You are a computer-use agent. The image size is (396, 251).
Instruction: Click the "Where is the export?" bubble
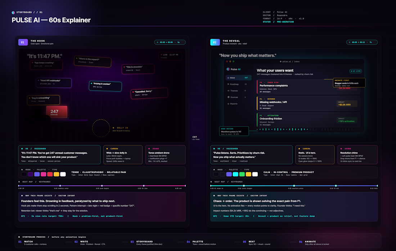coord(93,61)
